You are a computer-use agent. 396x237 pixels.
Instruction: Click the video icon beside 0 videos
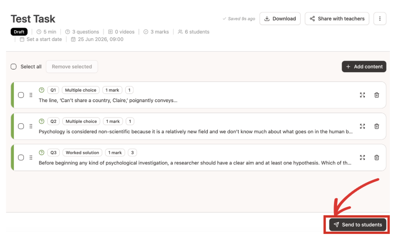[x=110, y=32]
